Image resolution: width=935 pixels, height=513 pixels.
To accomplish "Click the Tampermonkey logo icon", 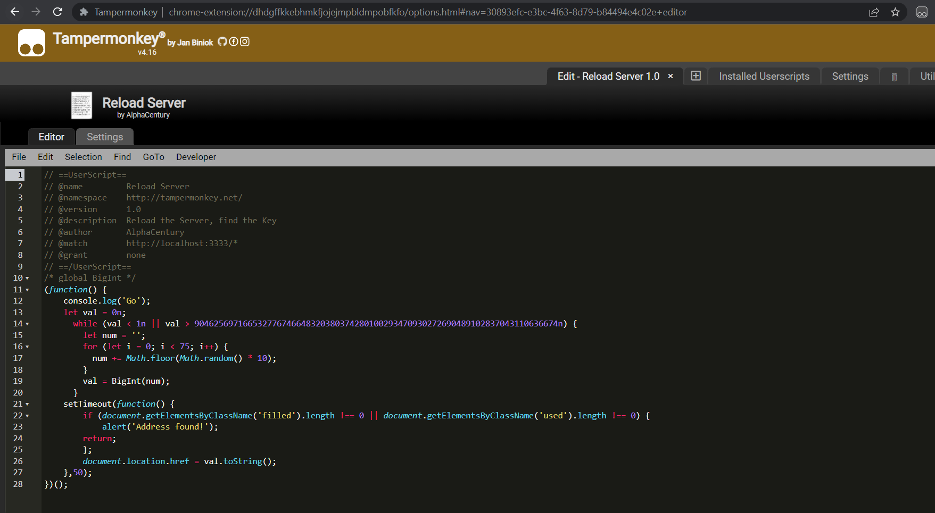I will pyautogui.click(x=31, y=43).
